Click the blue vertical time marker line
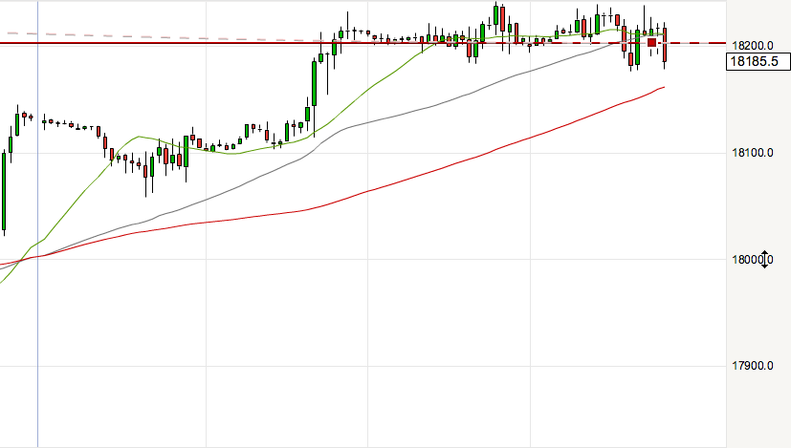791x448 pixels. [x=38, y=224]
